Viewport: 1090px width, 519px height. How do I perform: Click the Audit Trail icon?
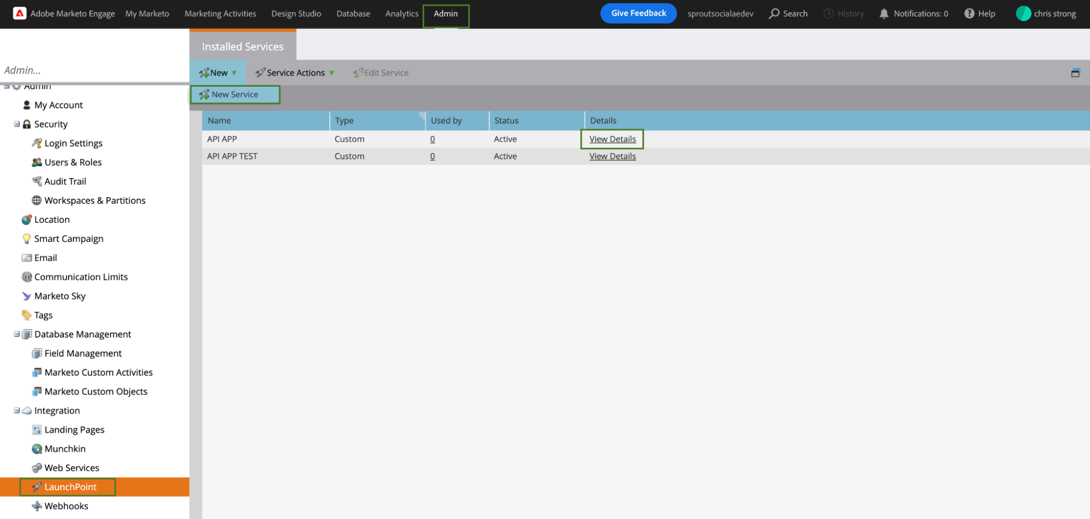tap(37, 181)
